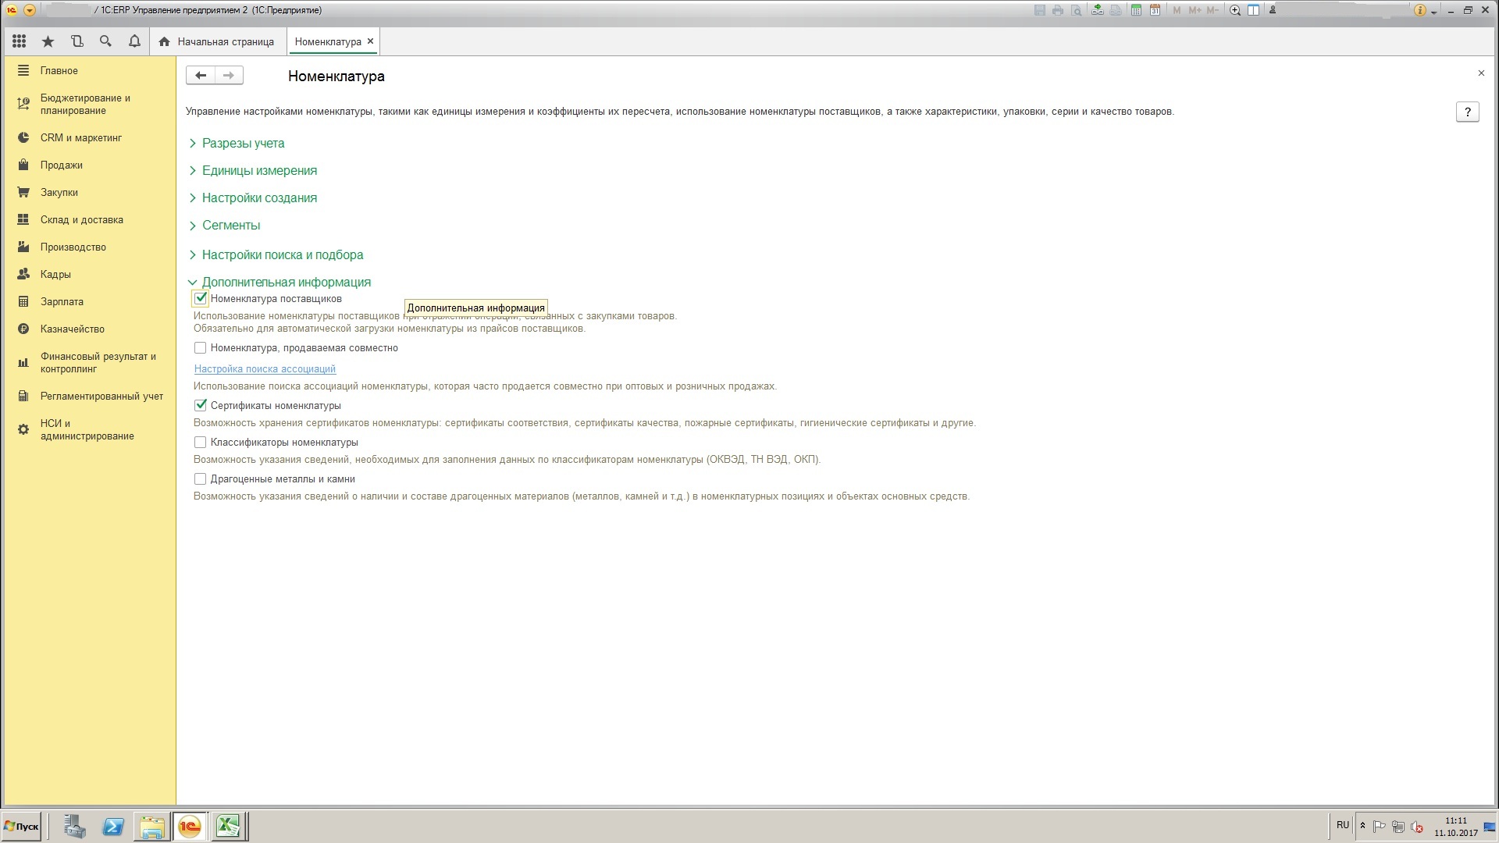Click the Print icon in title bar
The height and width of the screenshot is (843, 1499).
(x=1058, y=10)
